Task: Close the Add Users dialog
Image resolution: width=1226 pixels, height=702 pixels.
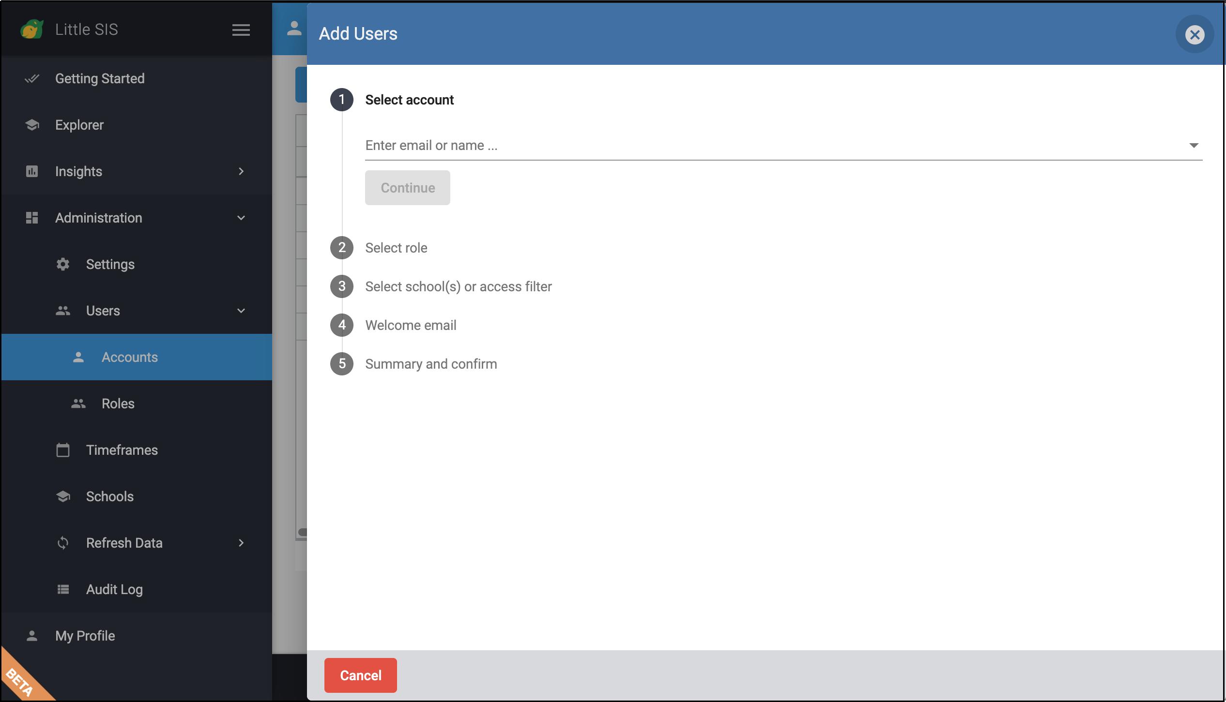Action: tap(1195, 35)
